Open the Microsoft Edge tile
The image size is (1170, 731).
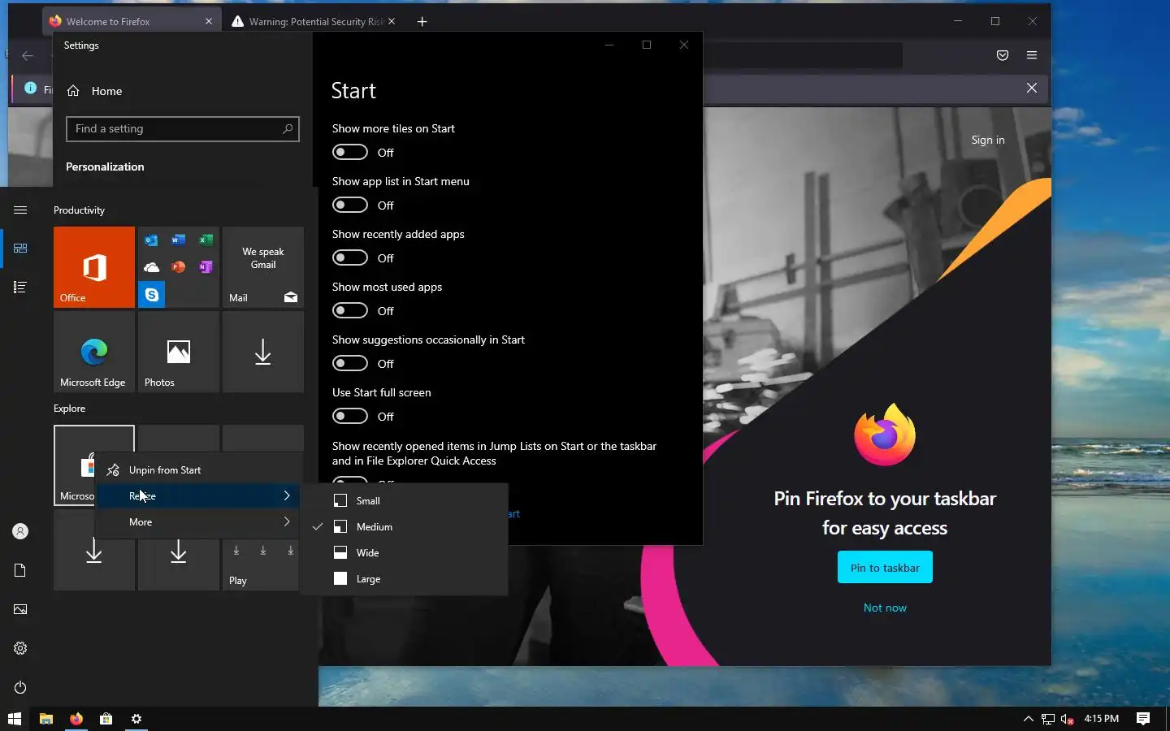[x=94, y=352]
